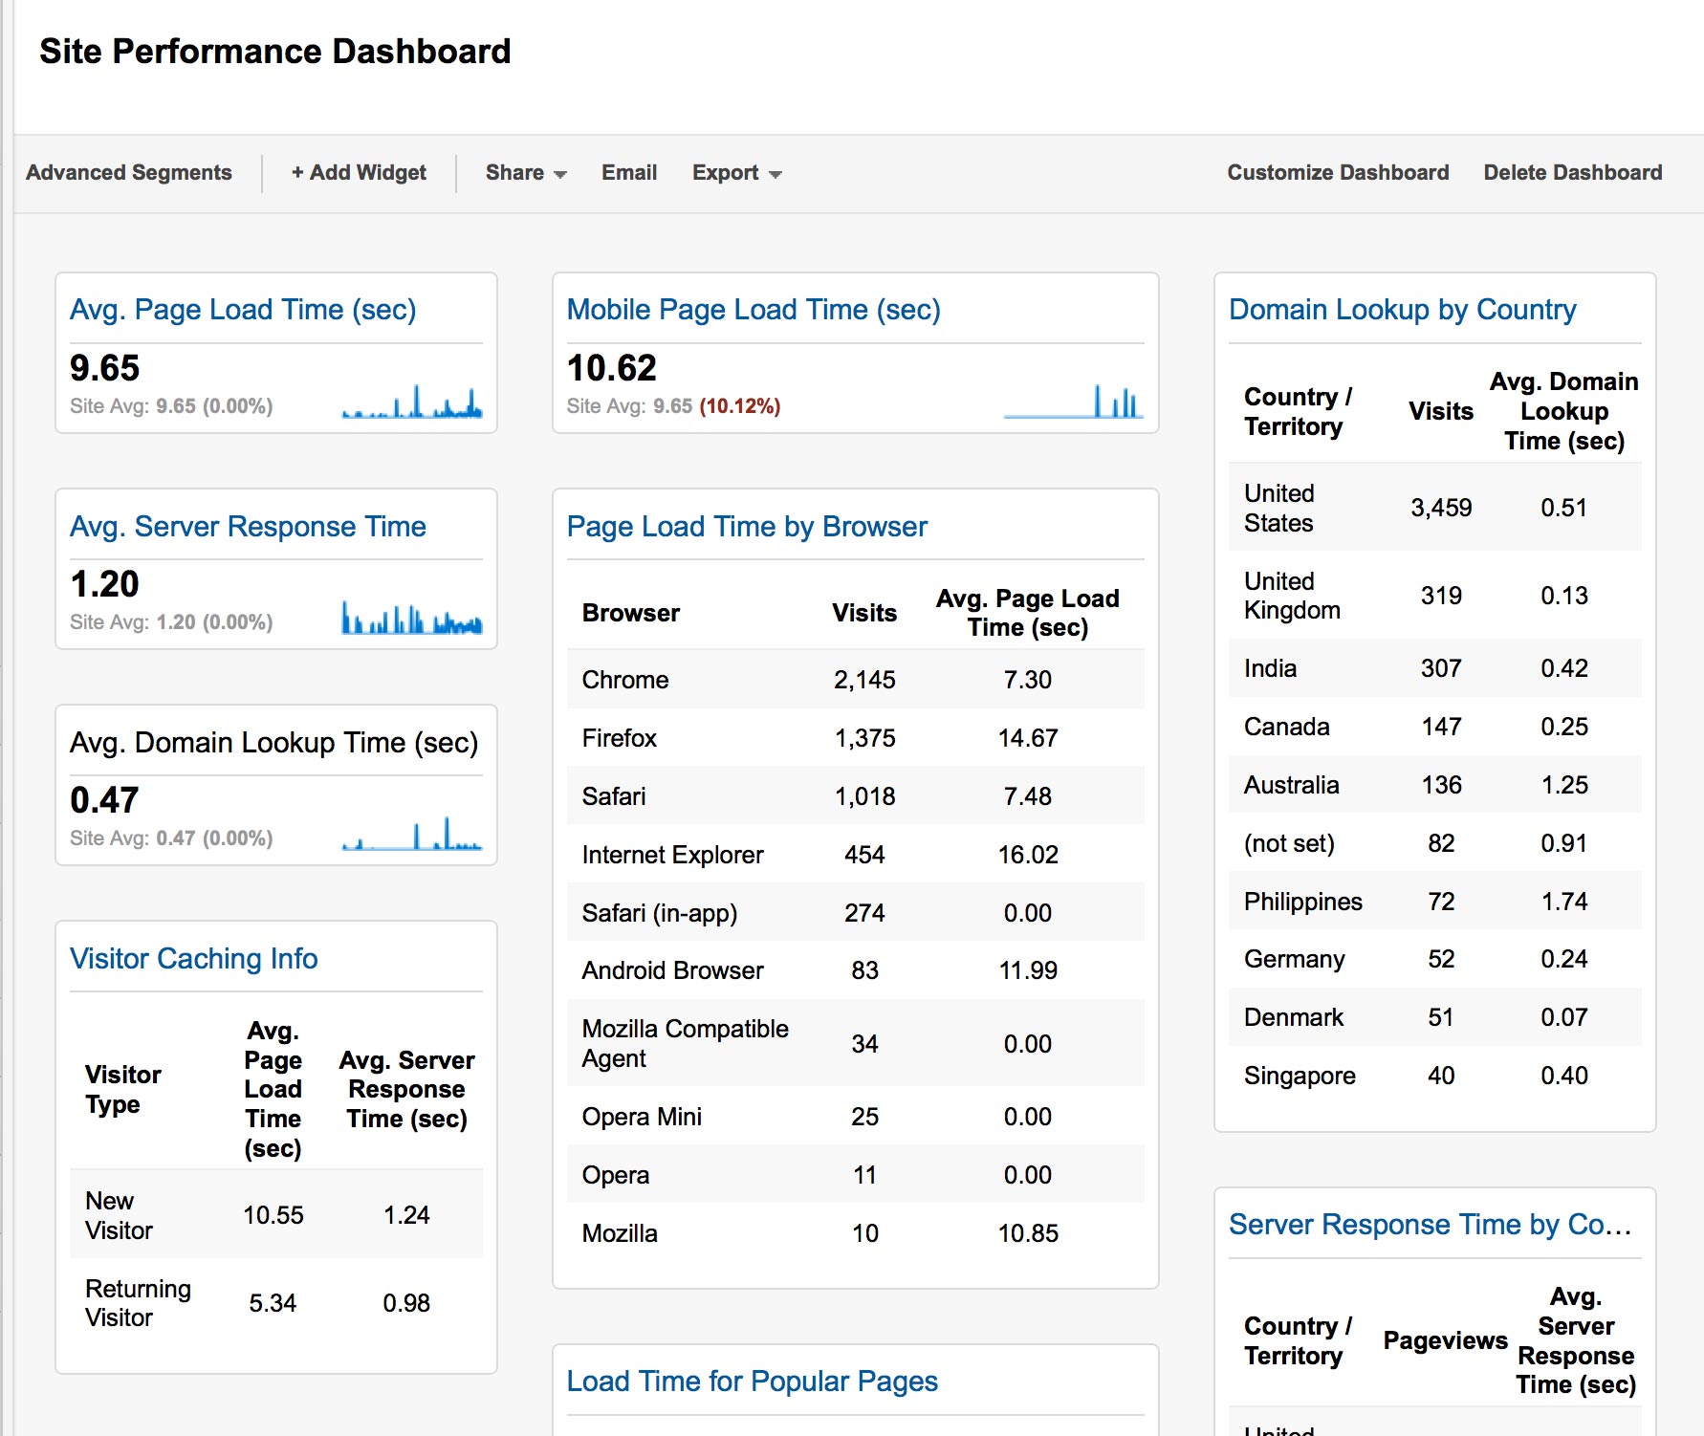The image size is (1704, 1436).
Task: Select the Philippines row
Action: click(1435, 902)
